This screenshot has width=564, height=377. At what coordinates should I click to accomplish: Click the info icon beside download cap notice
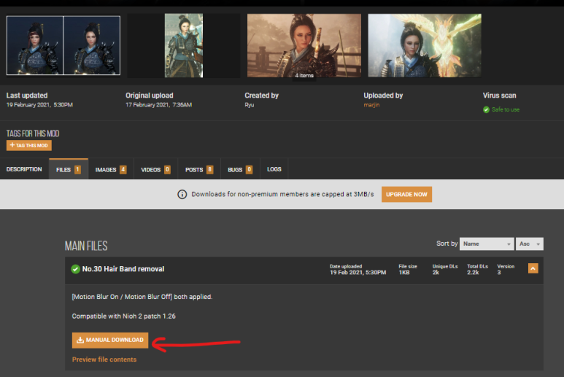(x=182, y=195)
